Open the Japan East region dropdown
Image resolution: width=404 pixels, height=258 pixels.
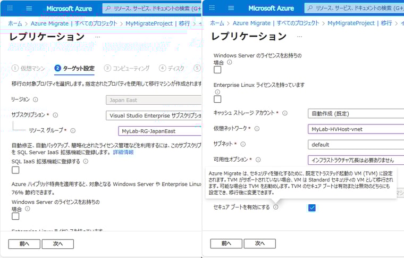click(x=154, y=100)
